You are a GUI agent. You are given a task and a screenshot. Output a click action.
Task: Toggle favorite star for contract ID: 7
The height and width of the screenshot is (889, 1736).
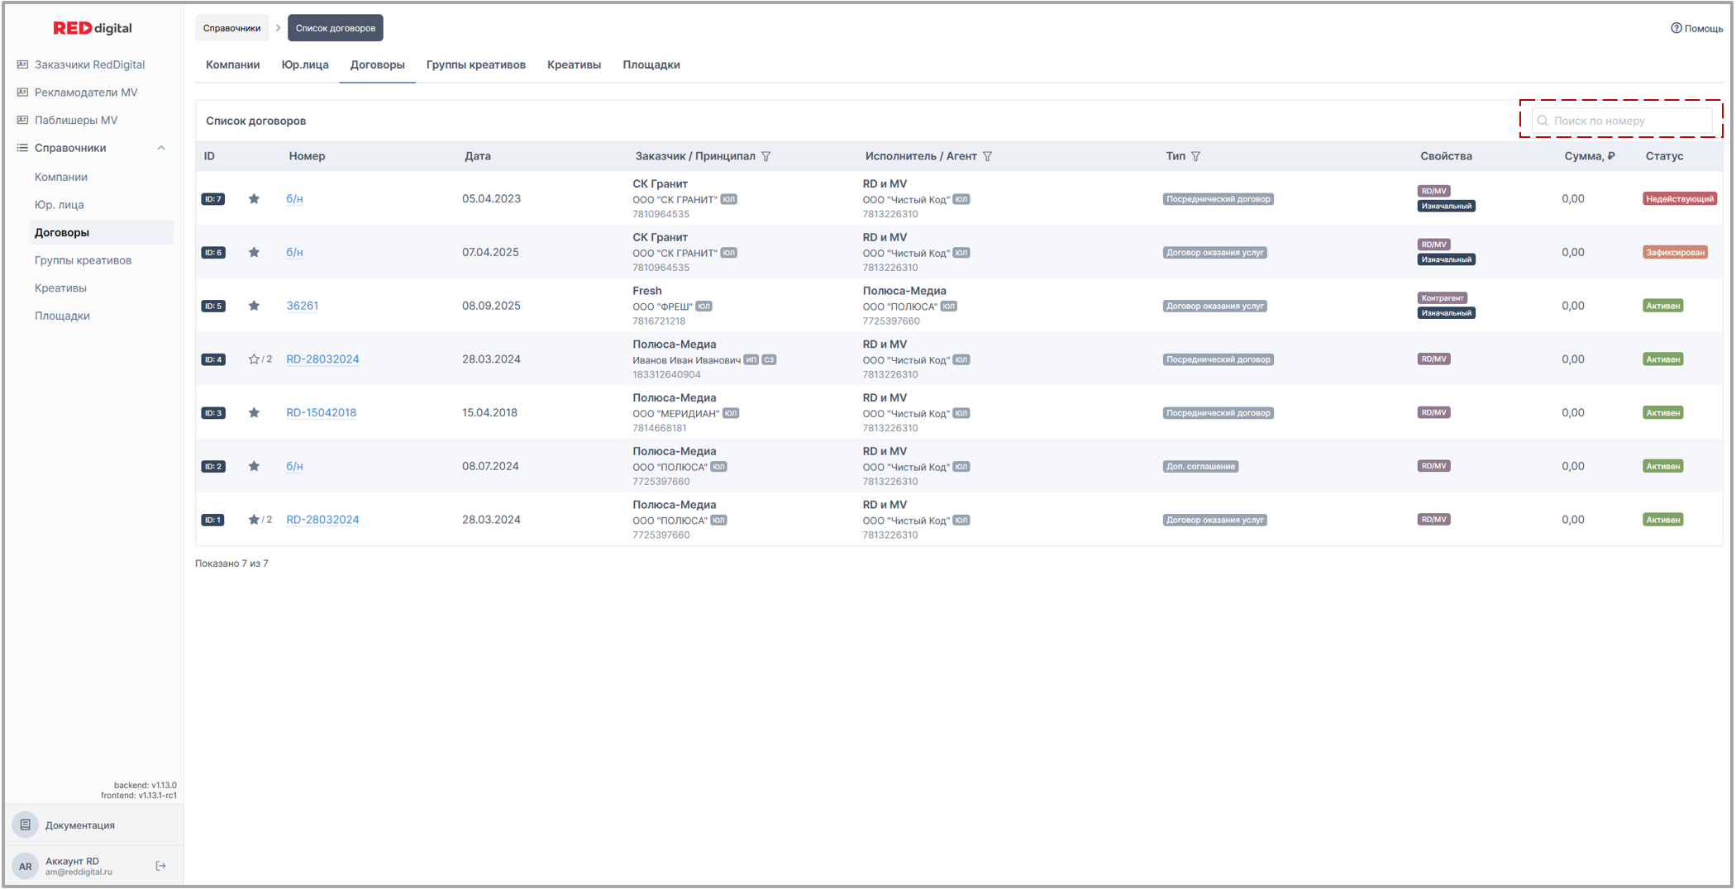(254, 199)
